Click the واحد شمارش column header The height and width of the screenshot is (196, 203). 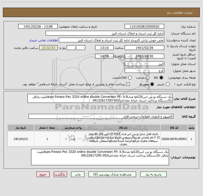[73, 128]
